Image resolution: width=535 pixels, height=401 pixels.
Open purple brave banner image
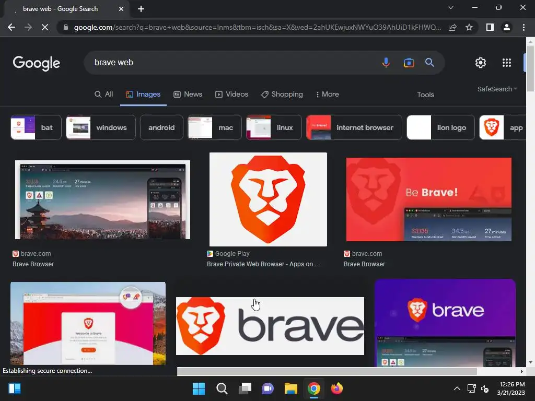click(445, 323)
